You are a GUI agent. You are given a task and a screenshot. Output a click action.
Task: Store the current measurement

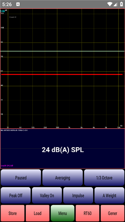pos(12,213)
